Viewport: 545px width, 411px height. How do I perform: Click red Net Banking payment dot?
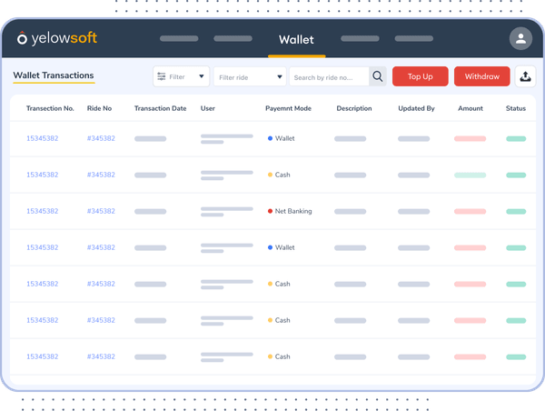(x=270, y=211)
